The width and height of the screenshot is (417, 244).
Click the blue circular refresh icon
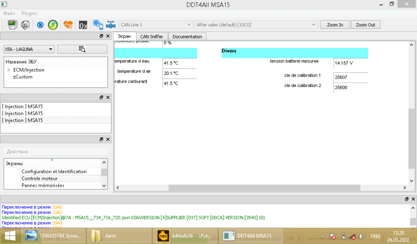[x=40, y=25]
